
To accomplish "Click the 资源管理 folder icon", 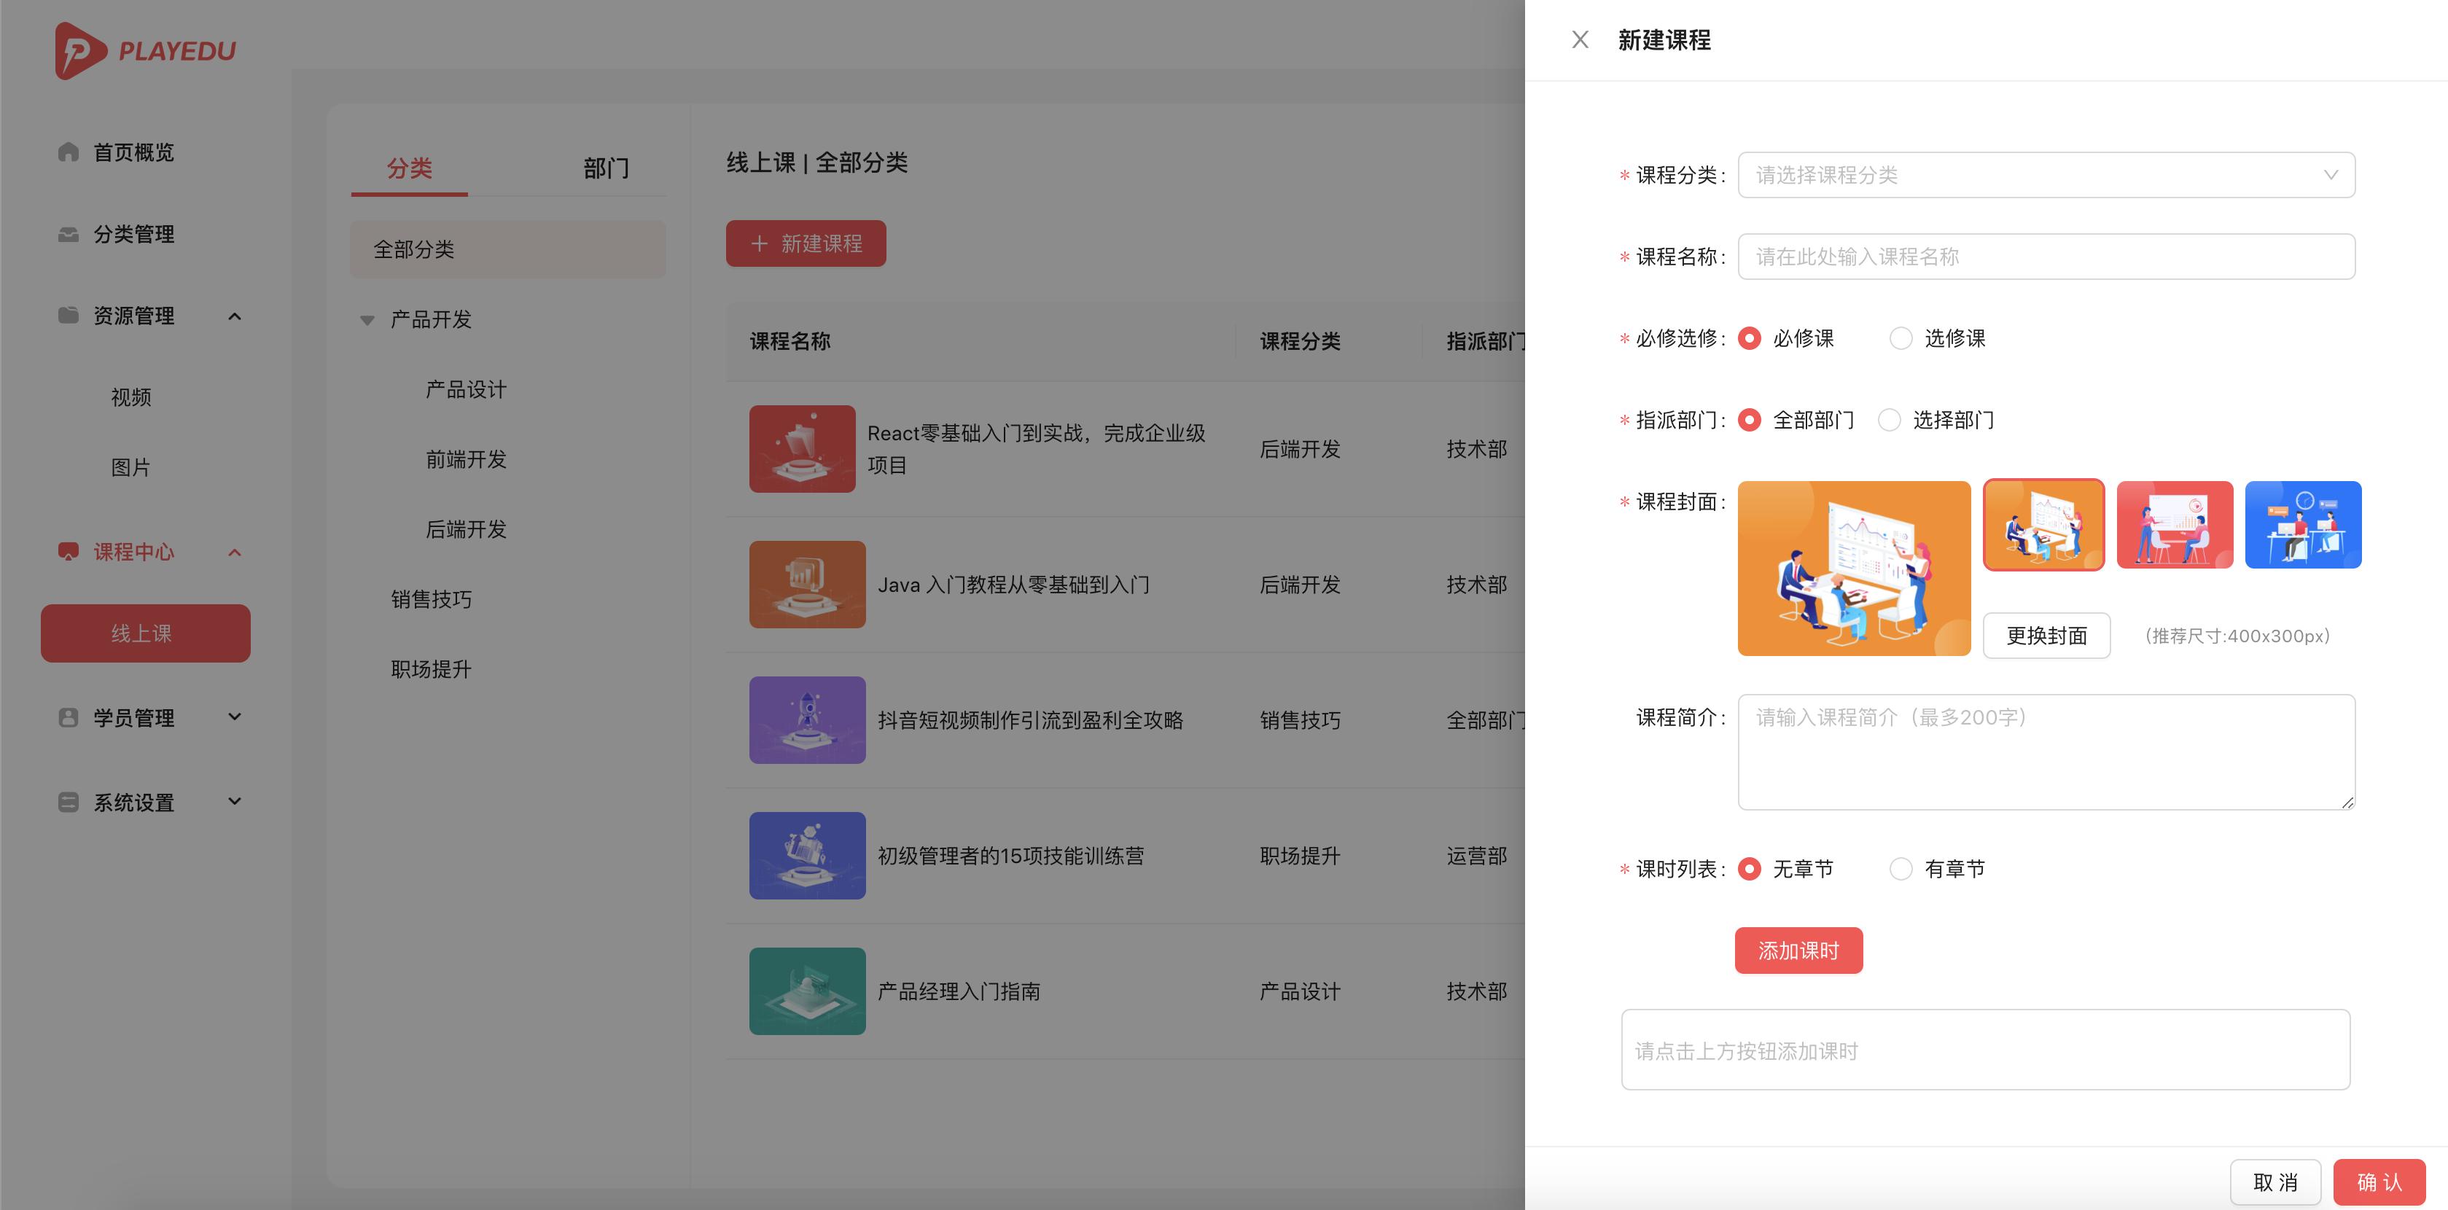I will click(x=68, y=316).
